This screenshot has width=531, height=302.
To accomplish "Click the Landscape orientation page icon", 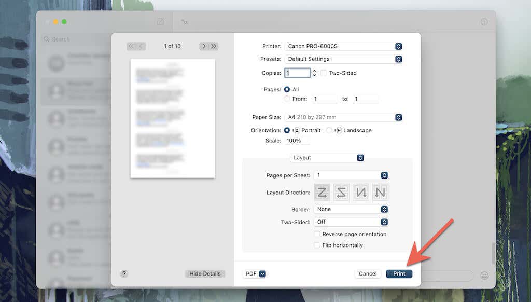I will pyautogui.click(x=338, y=130).
